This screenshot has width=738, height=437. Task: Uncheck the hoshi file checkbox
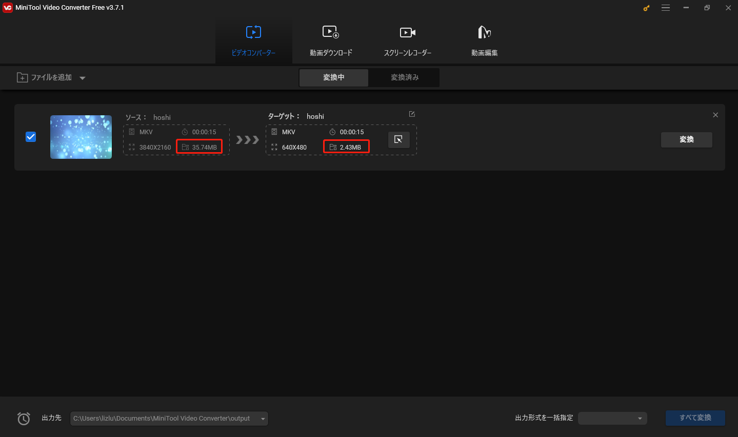31,137
